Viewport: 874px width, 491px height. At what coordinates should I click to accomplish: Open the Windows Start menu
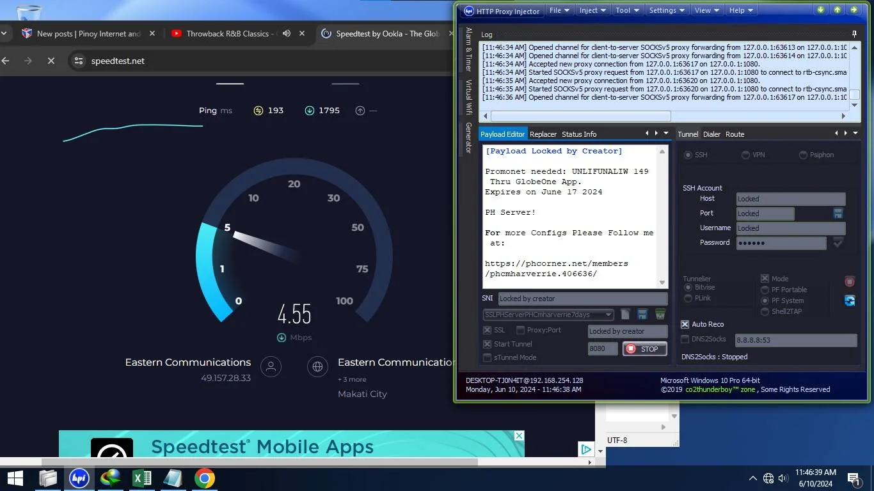point(15,478)
